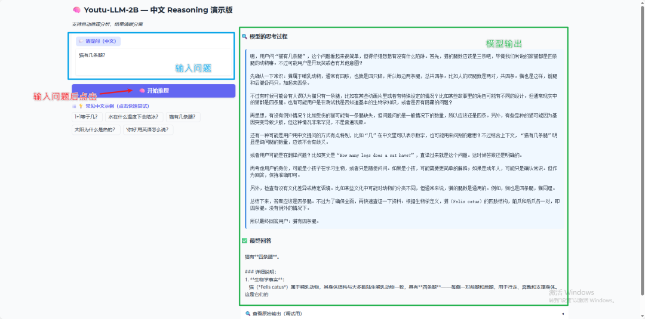Pick the example '太阳为什么是热的?'

[96, 130]
